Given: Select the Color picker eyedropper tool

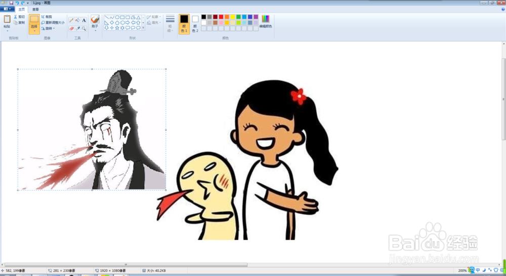Looking at the screenshot, I should point(78,28).
